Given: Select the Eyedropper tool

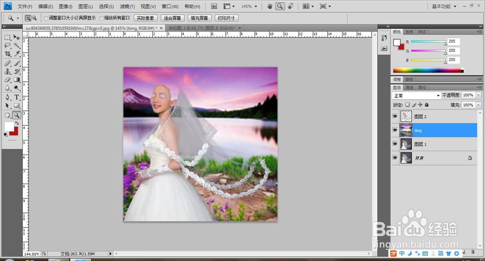Looking at the screenshot, I should pos(16,54).
